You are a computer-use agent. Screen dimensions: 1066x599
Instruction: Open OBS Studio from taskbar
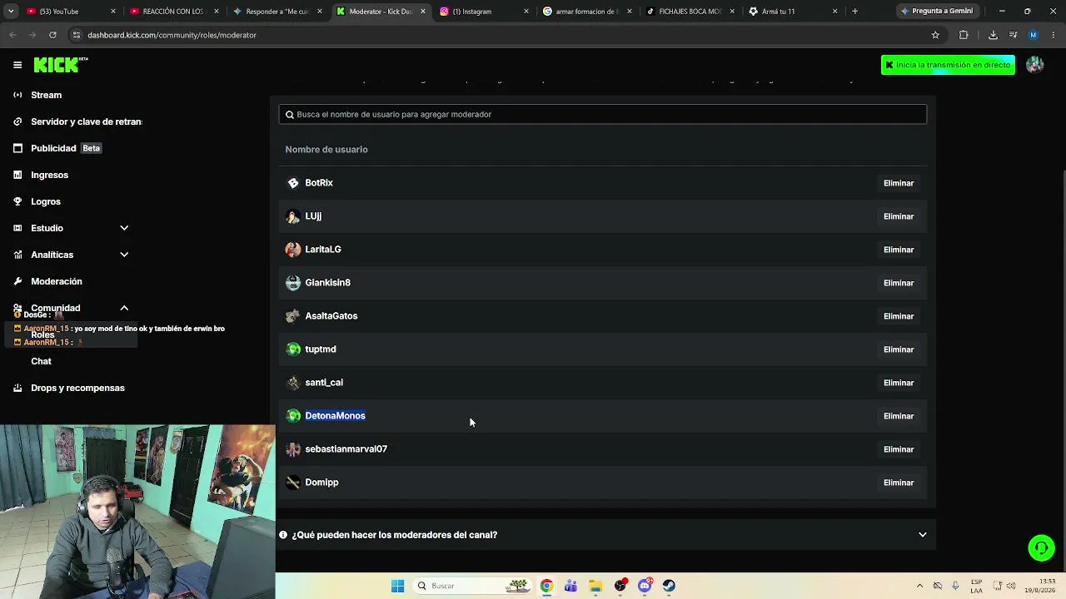(x=620, y=586)
